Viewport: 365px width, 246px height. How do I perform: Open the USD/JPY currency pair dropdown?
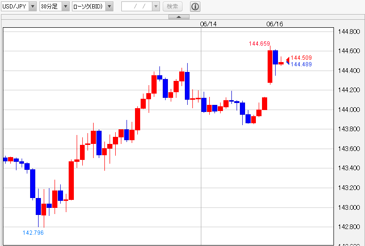click(19, 7)
